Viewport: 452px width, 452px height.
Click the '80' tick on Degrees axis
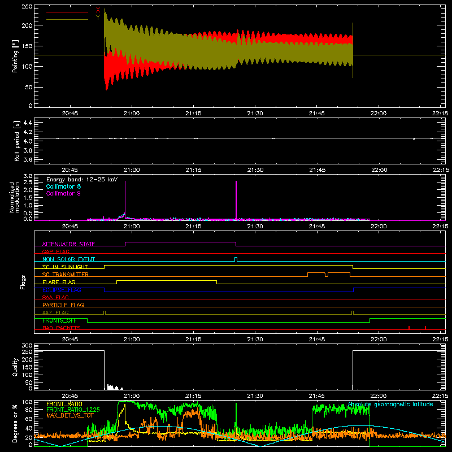point(29,410)
